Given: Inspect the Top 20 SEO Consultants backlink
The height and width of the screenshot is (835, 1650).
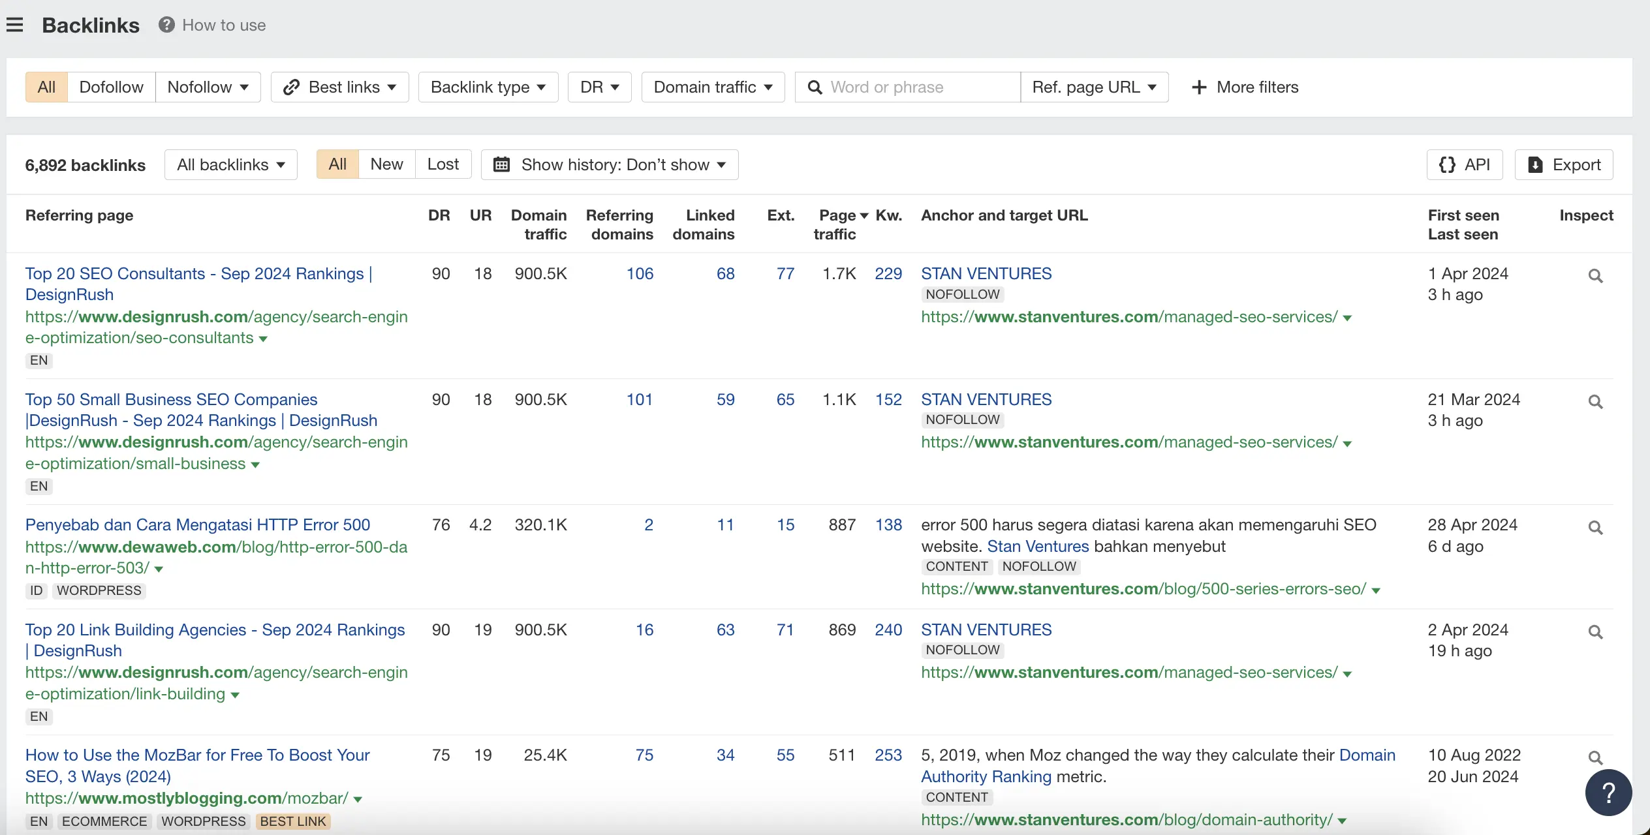Looking at the screenshot, I should (1595, 276).
